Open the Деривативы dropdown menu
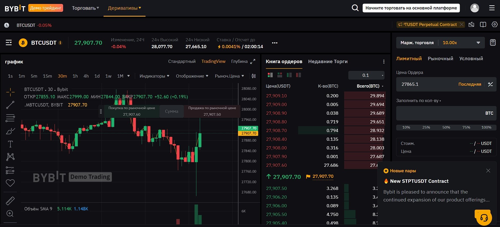This screenshot has width=500, height=227. 124,8
